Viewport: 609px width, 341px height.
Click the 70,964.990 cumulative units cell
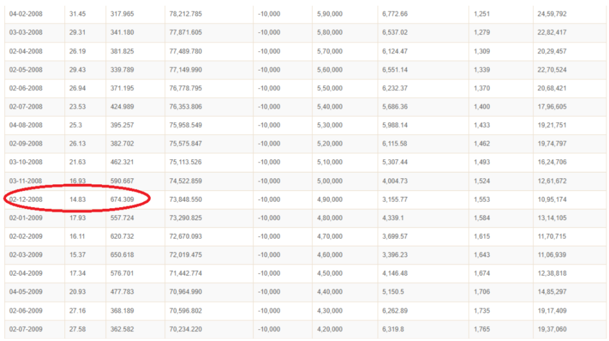coord(185,292)
